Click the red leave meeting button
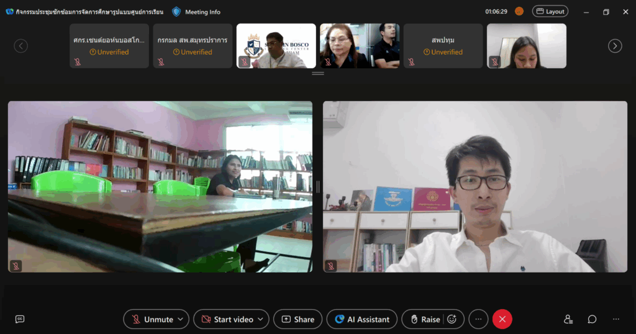Image resolution: width=636 pixels, height=334 pixels. (x=502, y=319)
